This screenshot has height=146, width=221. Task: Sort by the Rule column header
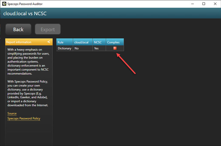coord(60,42)
